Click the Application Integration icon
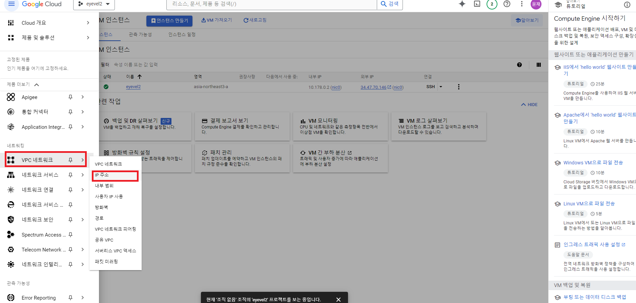This screenshot has height=303, width=636. (11, 127)
